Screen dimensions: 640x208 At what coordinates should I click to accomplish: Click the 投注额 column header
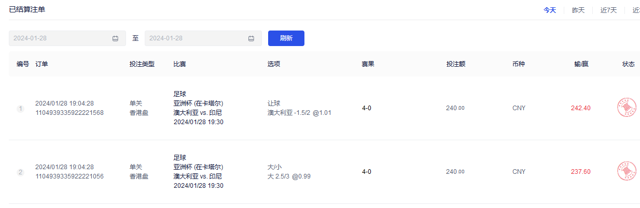coord(456,64)
